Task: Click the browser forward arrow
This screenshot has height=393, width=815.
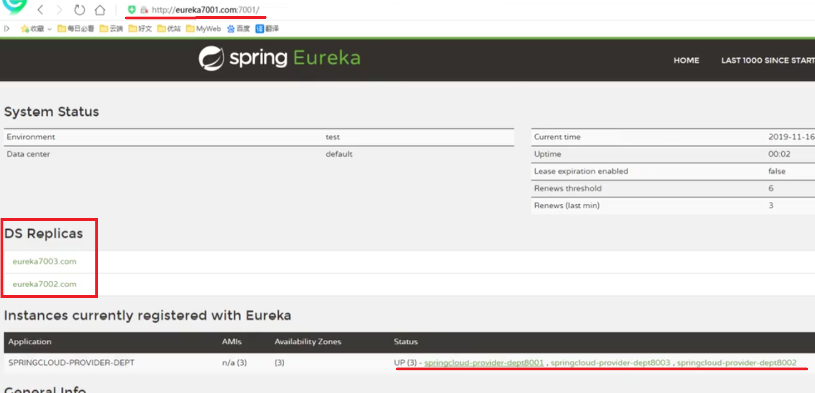Action: [59, 10]
